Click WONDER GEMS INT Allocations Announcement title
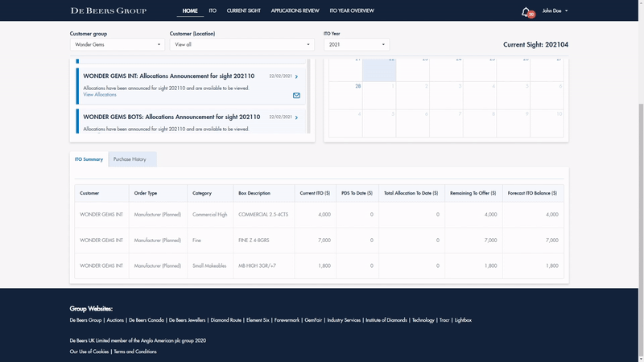The height and width of the screenshot is (362, 644). [169, 76]
